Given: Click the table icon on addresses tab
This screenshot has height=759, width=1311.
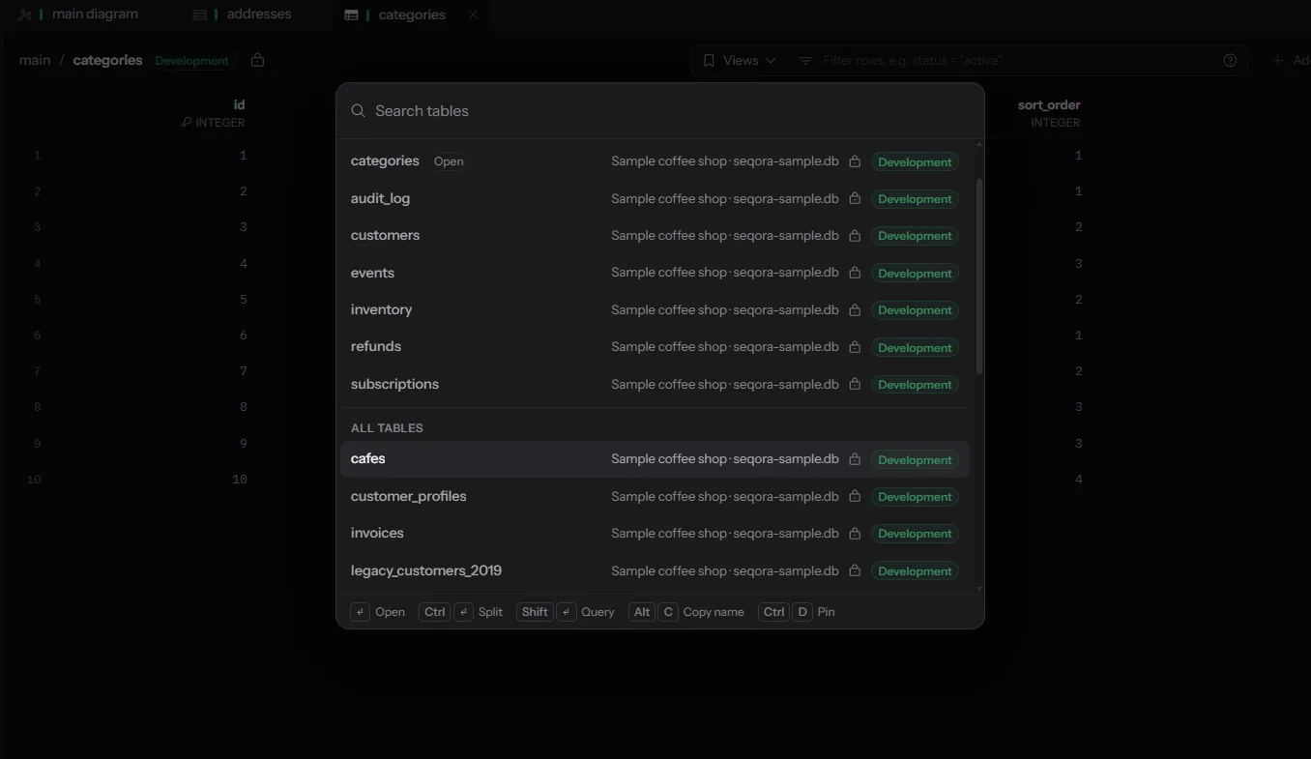Looking at the screenshot, I should tap(199, 15).
